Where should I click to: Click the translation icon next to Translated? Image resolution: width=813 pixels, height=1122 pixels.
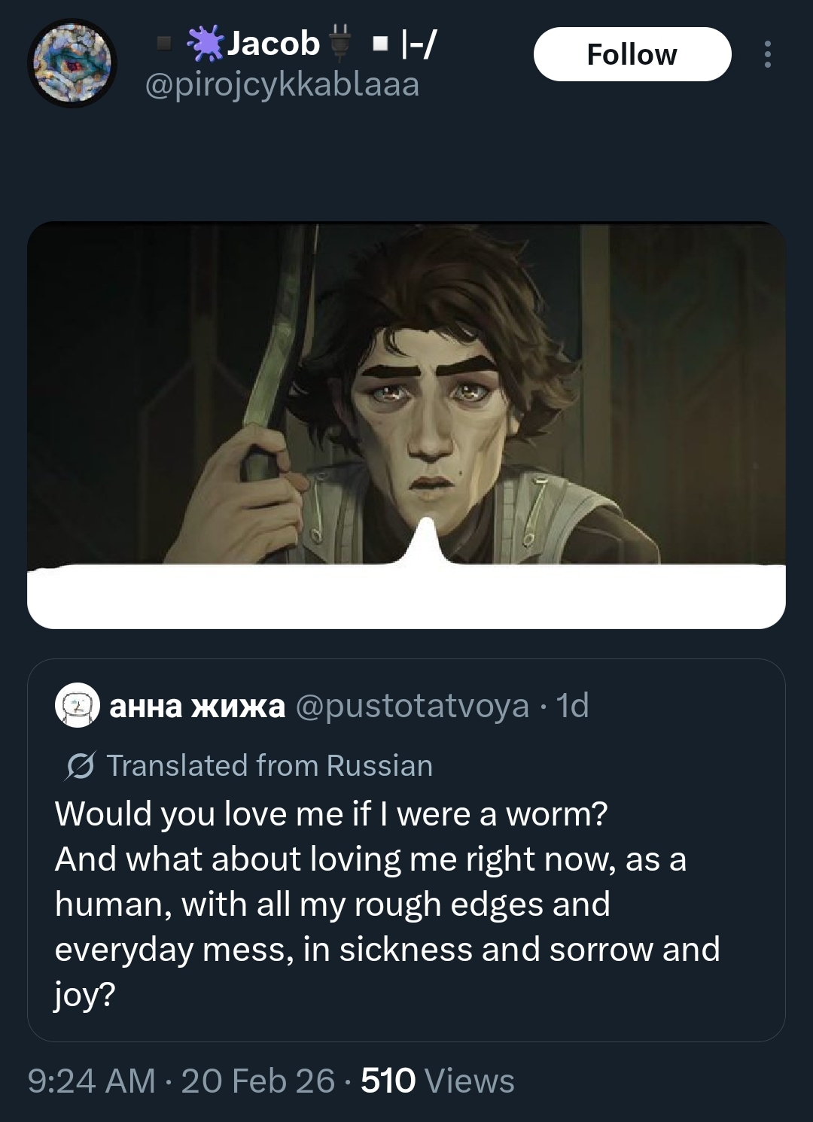[x=80, y=766]
